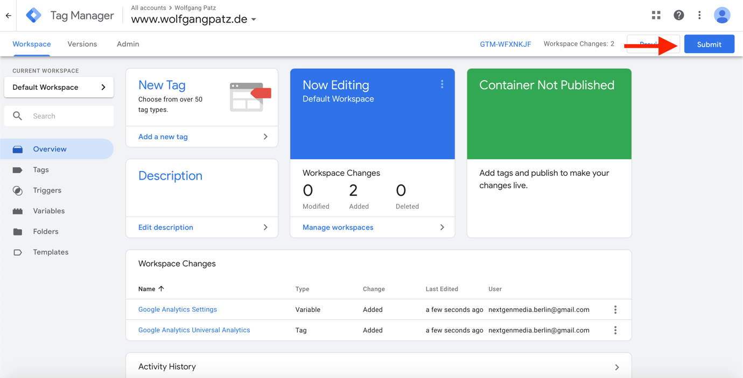Click the Overview briefcase icon
Screen dimensions: 743x378
pos(18,149)
